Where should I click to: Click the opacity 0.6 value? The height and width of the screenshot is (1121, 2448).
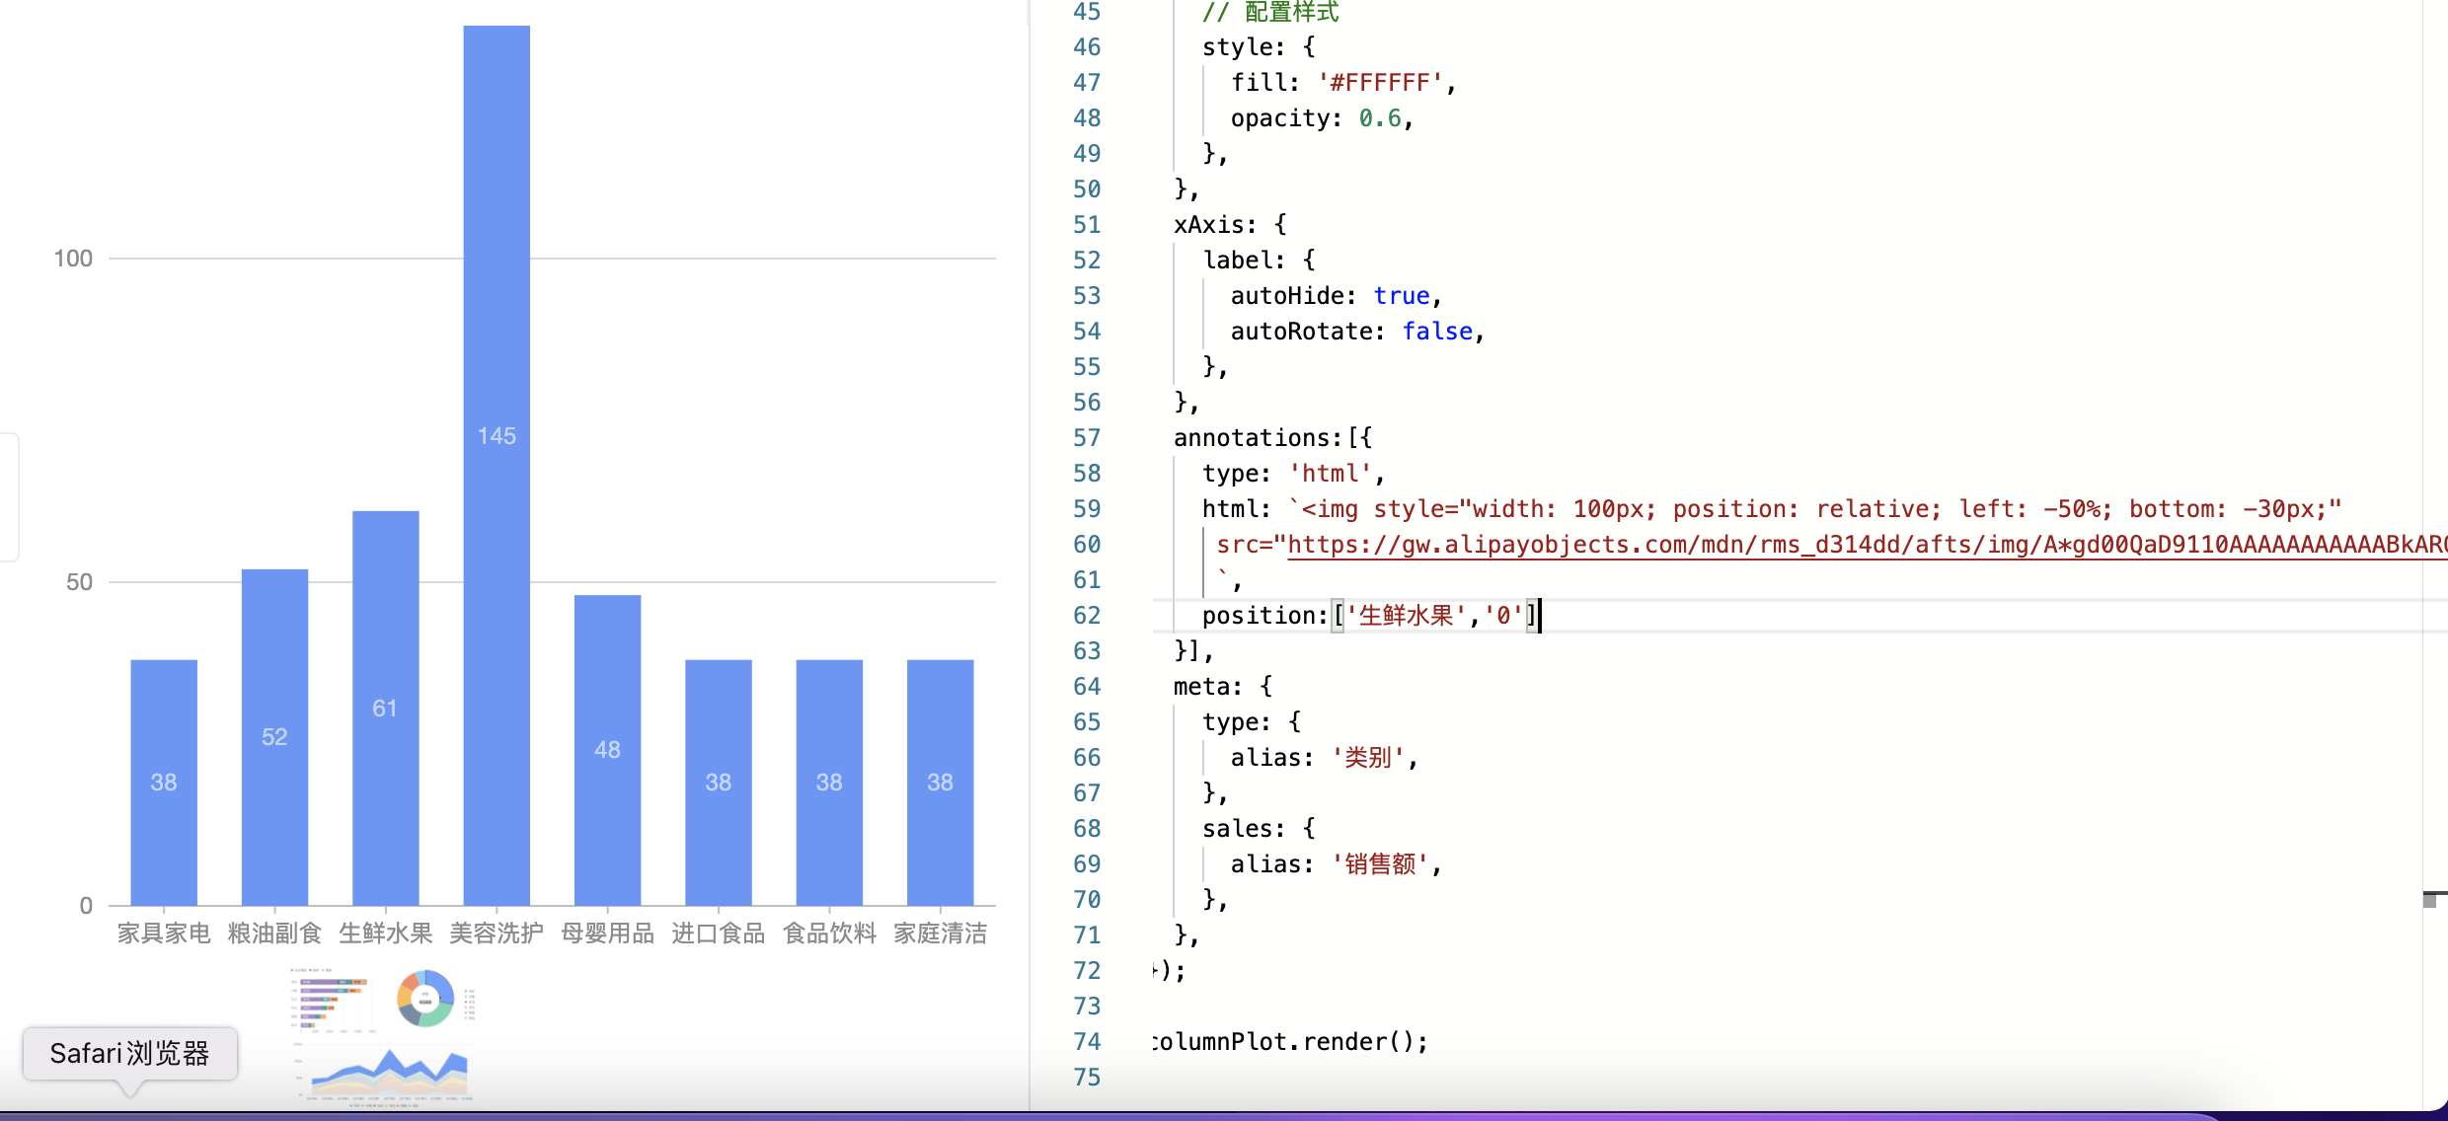[1379, 118]
